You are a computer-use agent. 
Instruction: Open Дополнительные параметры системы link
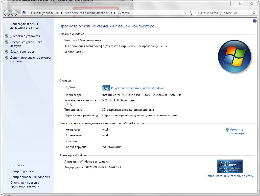31,59
